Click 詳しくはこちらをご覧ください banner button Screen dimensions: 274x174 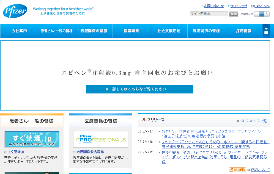tap(139, 89)
